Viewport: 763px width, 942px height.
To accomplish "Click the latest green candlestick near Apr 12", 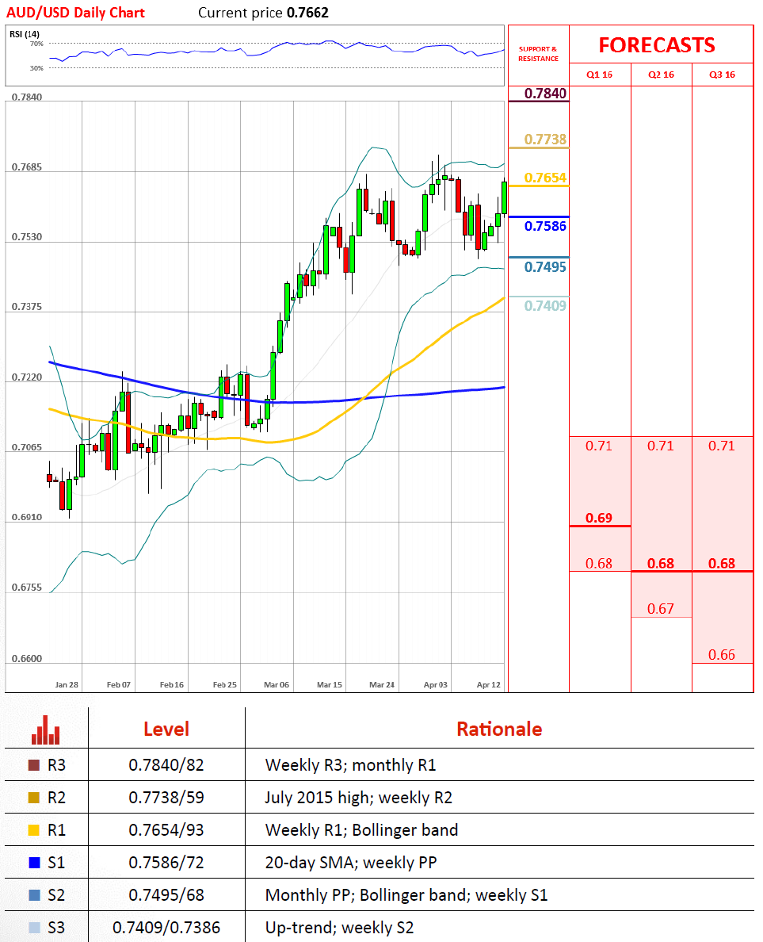I will click(x=504, y=197).
